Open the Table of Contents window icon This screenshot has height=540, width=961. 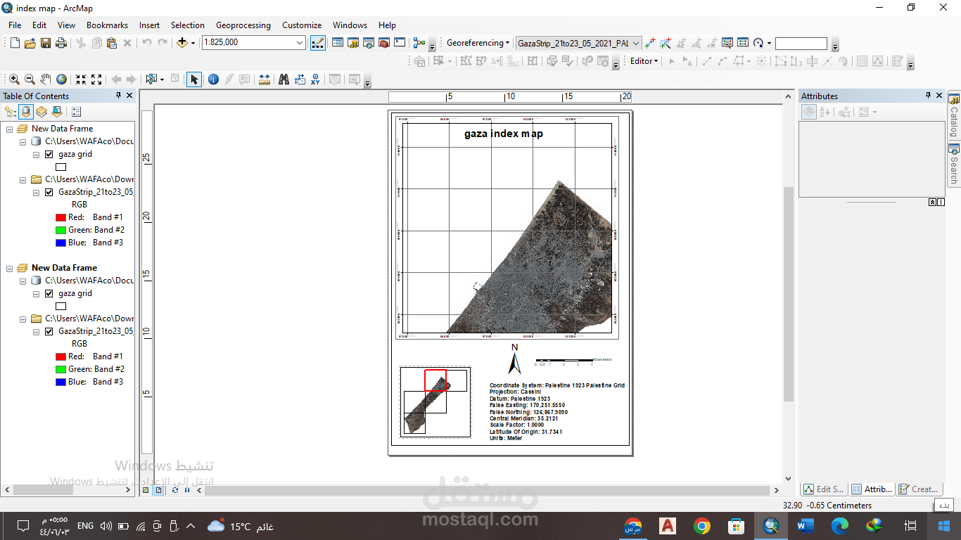pyautogui.click(x=338, y=43)
